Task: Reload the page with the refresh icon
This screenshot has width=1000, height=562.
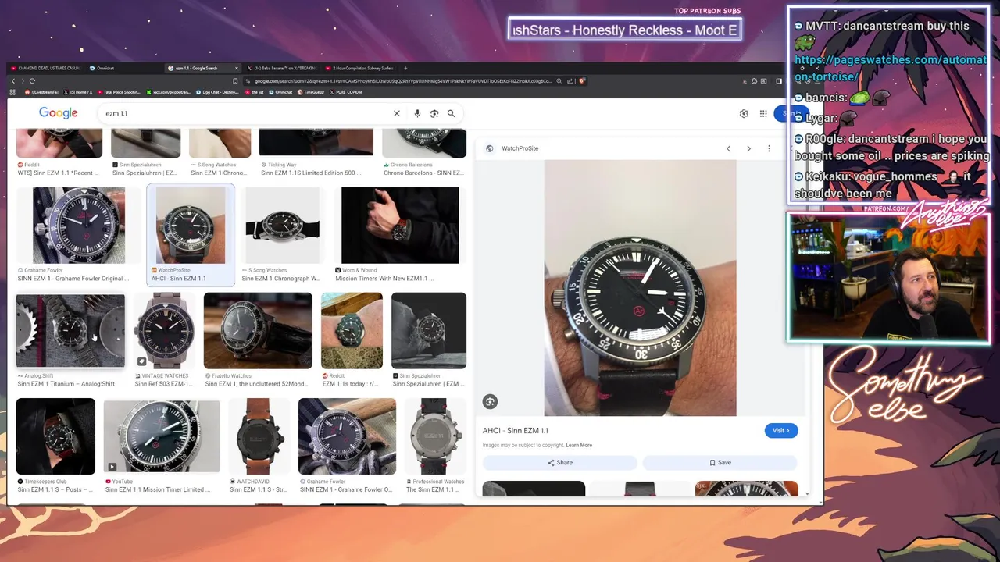Action: pos(32,81)
